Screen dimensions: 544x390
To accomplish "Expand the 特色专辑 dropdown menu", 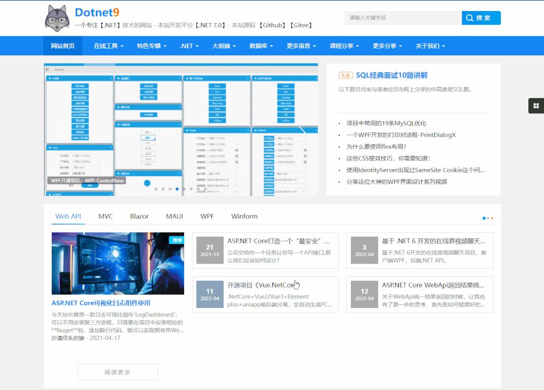I will (152, 46).
